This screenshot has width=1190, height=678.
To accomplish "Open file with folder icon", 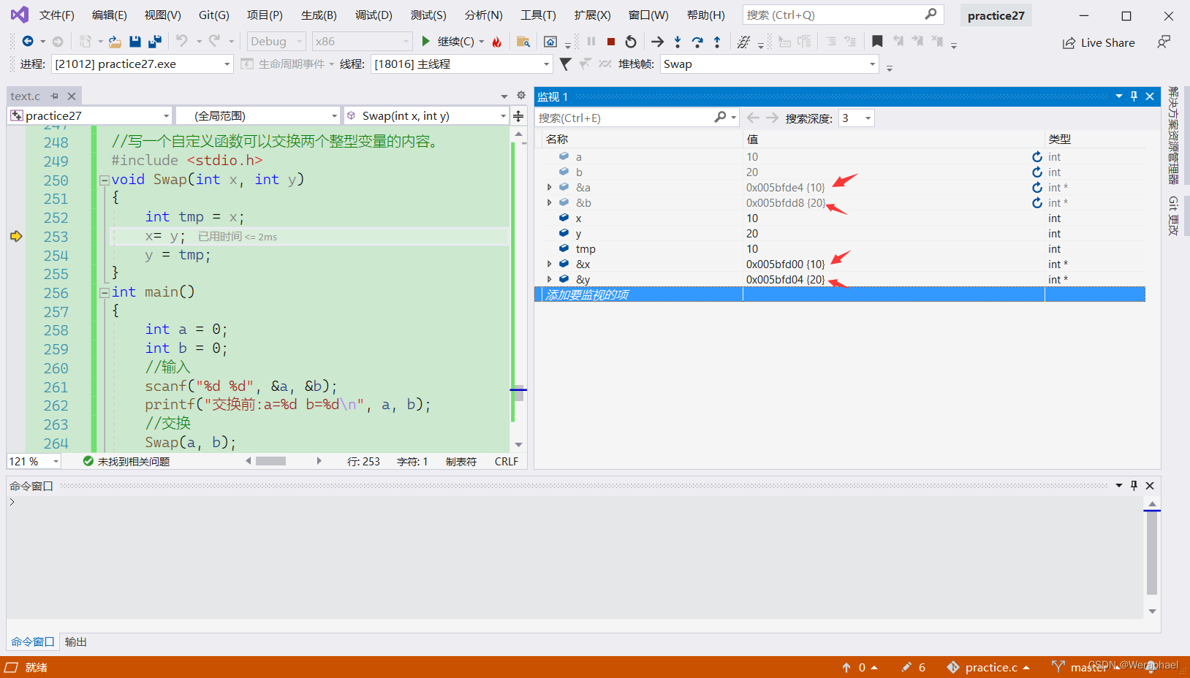I will tap(115, 42).
